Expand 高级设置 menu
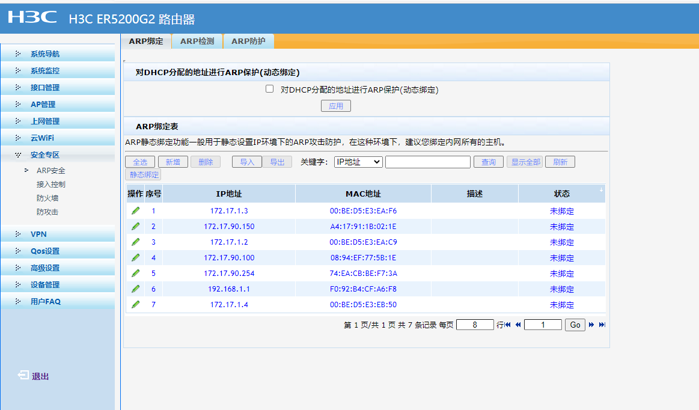The image size is (699, 410). click(58, 268)
